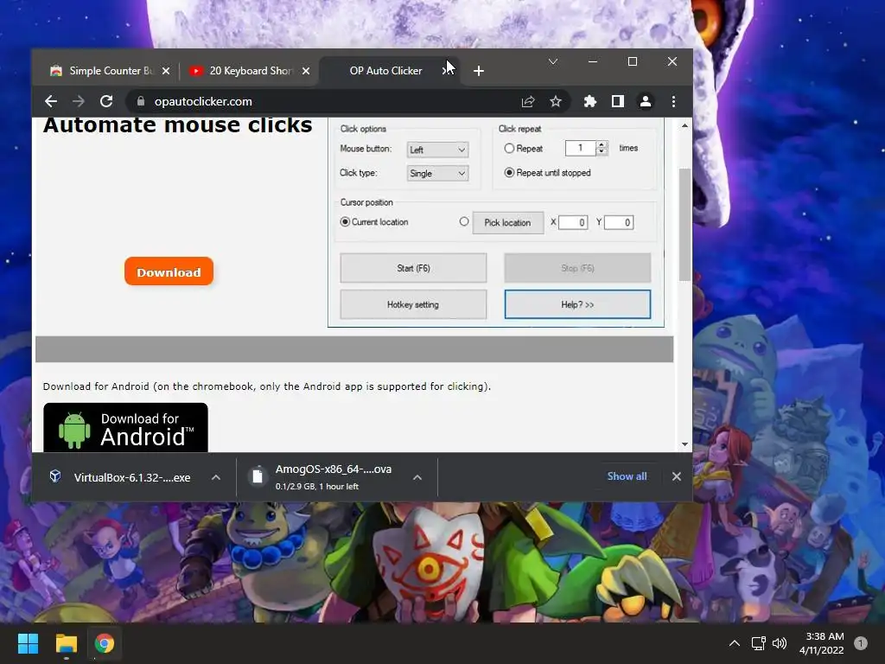885x664 pixels.
Task: Open the Chrome three-dot menu
Action: [673, 102]
